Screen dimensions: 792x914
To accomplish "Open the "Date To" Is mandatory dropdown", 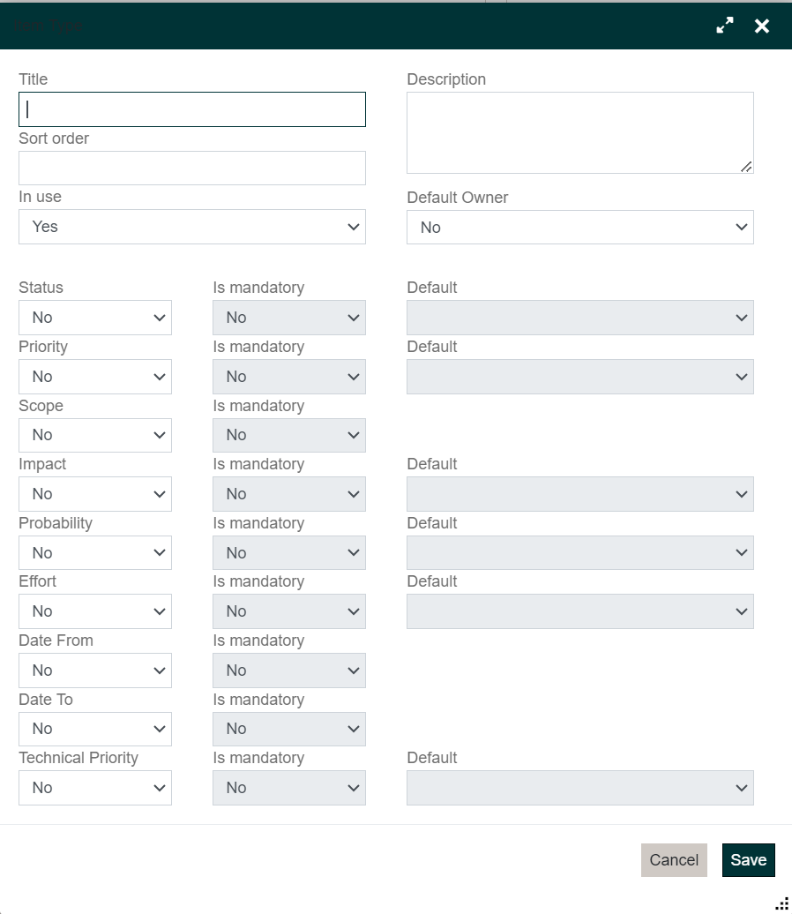I will (288, 729).
